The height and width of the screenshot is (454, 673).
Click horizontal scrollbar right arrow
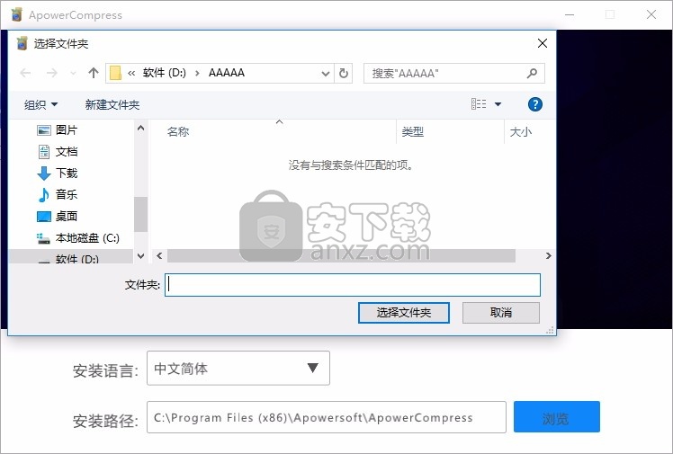tap(548, 256)
